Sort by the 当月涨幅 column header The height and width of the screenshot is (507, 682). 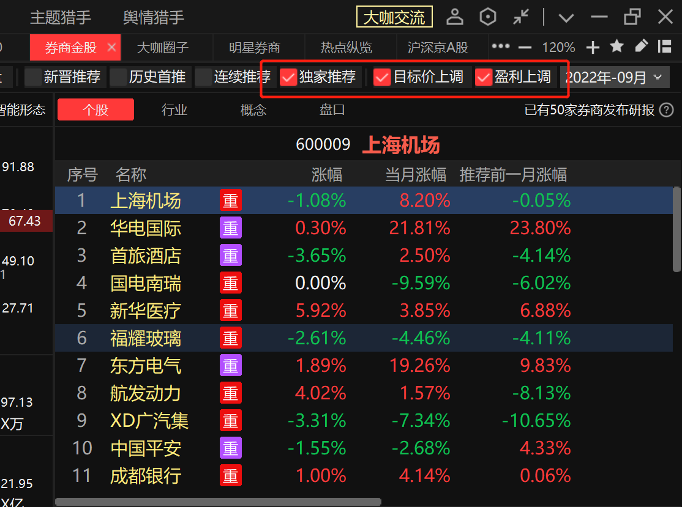(x=415, y=175)
